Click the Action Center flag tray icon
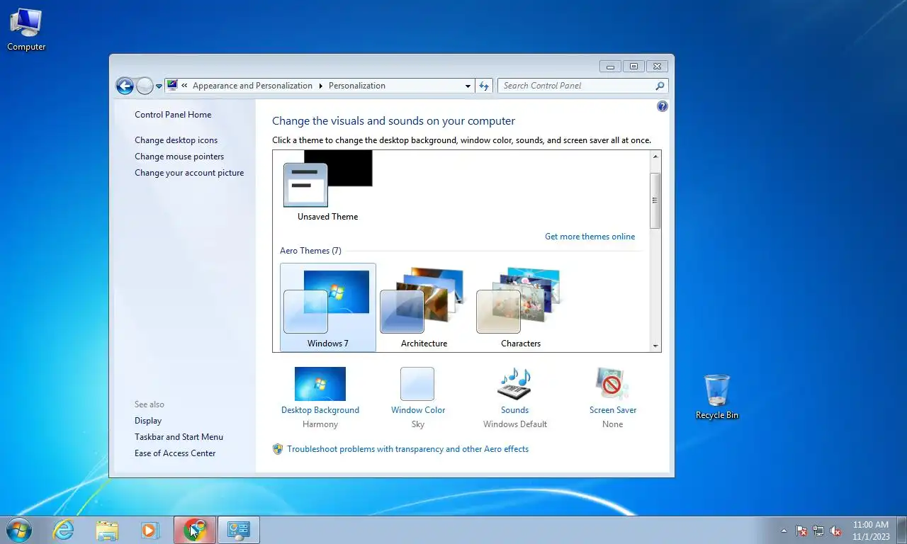 [x=801, y=531]
